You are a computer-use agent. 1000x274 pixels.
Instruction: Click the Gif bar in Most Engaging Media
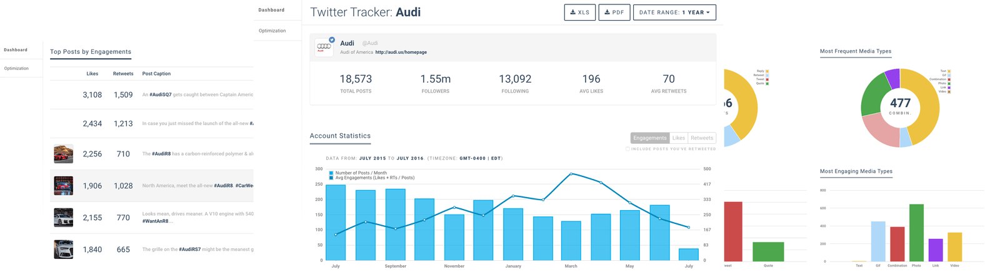[x=878, y=241]
